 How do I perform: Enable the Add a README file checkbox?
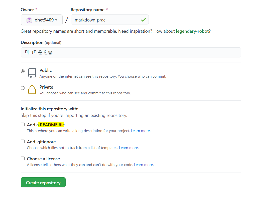23,125
